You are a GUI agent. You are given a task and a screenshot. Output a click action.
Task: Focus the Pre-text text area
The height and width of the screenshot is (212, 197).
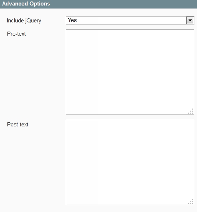pos(130,72)
